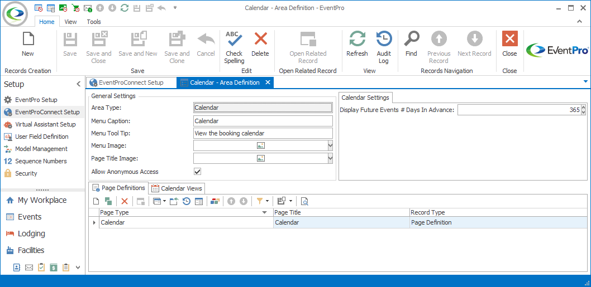Open the Calendar Views tab

click(177, 188)
